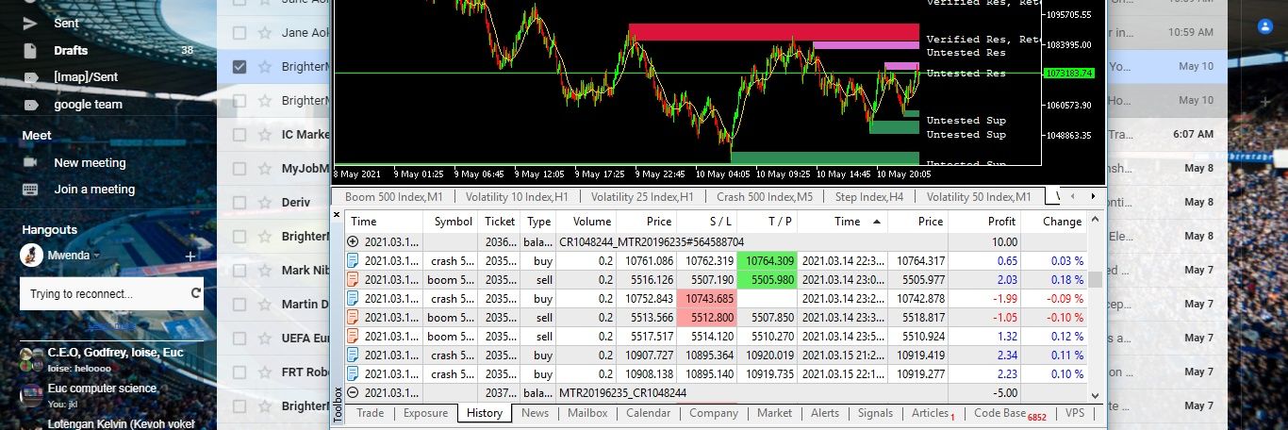The width and height of the screenshot is (1288, 430).
Task: Select the Deriv email checkbox
Action: click(239, 203)
